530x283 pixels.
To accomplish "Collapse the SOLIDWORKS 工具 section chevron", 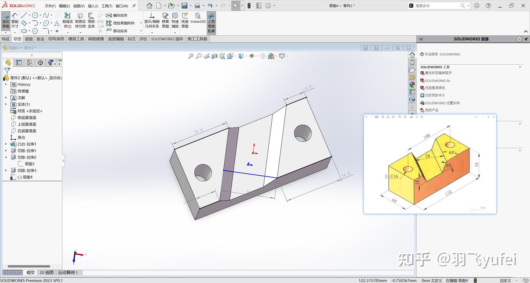I will coord(520,67).
